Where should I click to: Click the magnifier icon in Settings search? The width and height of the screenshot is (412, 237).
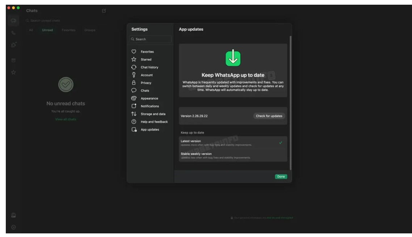click(133, 39)
